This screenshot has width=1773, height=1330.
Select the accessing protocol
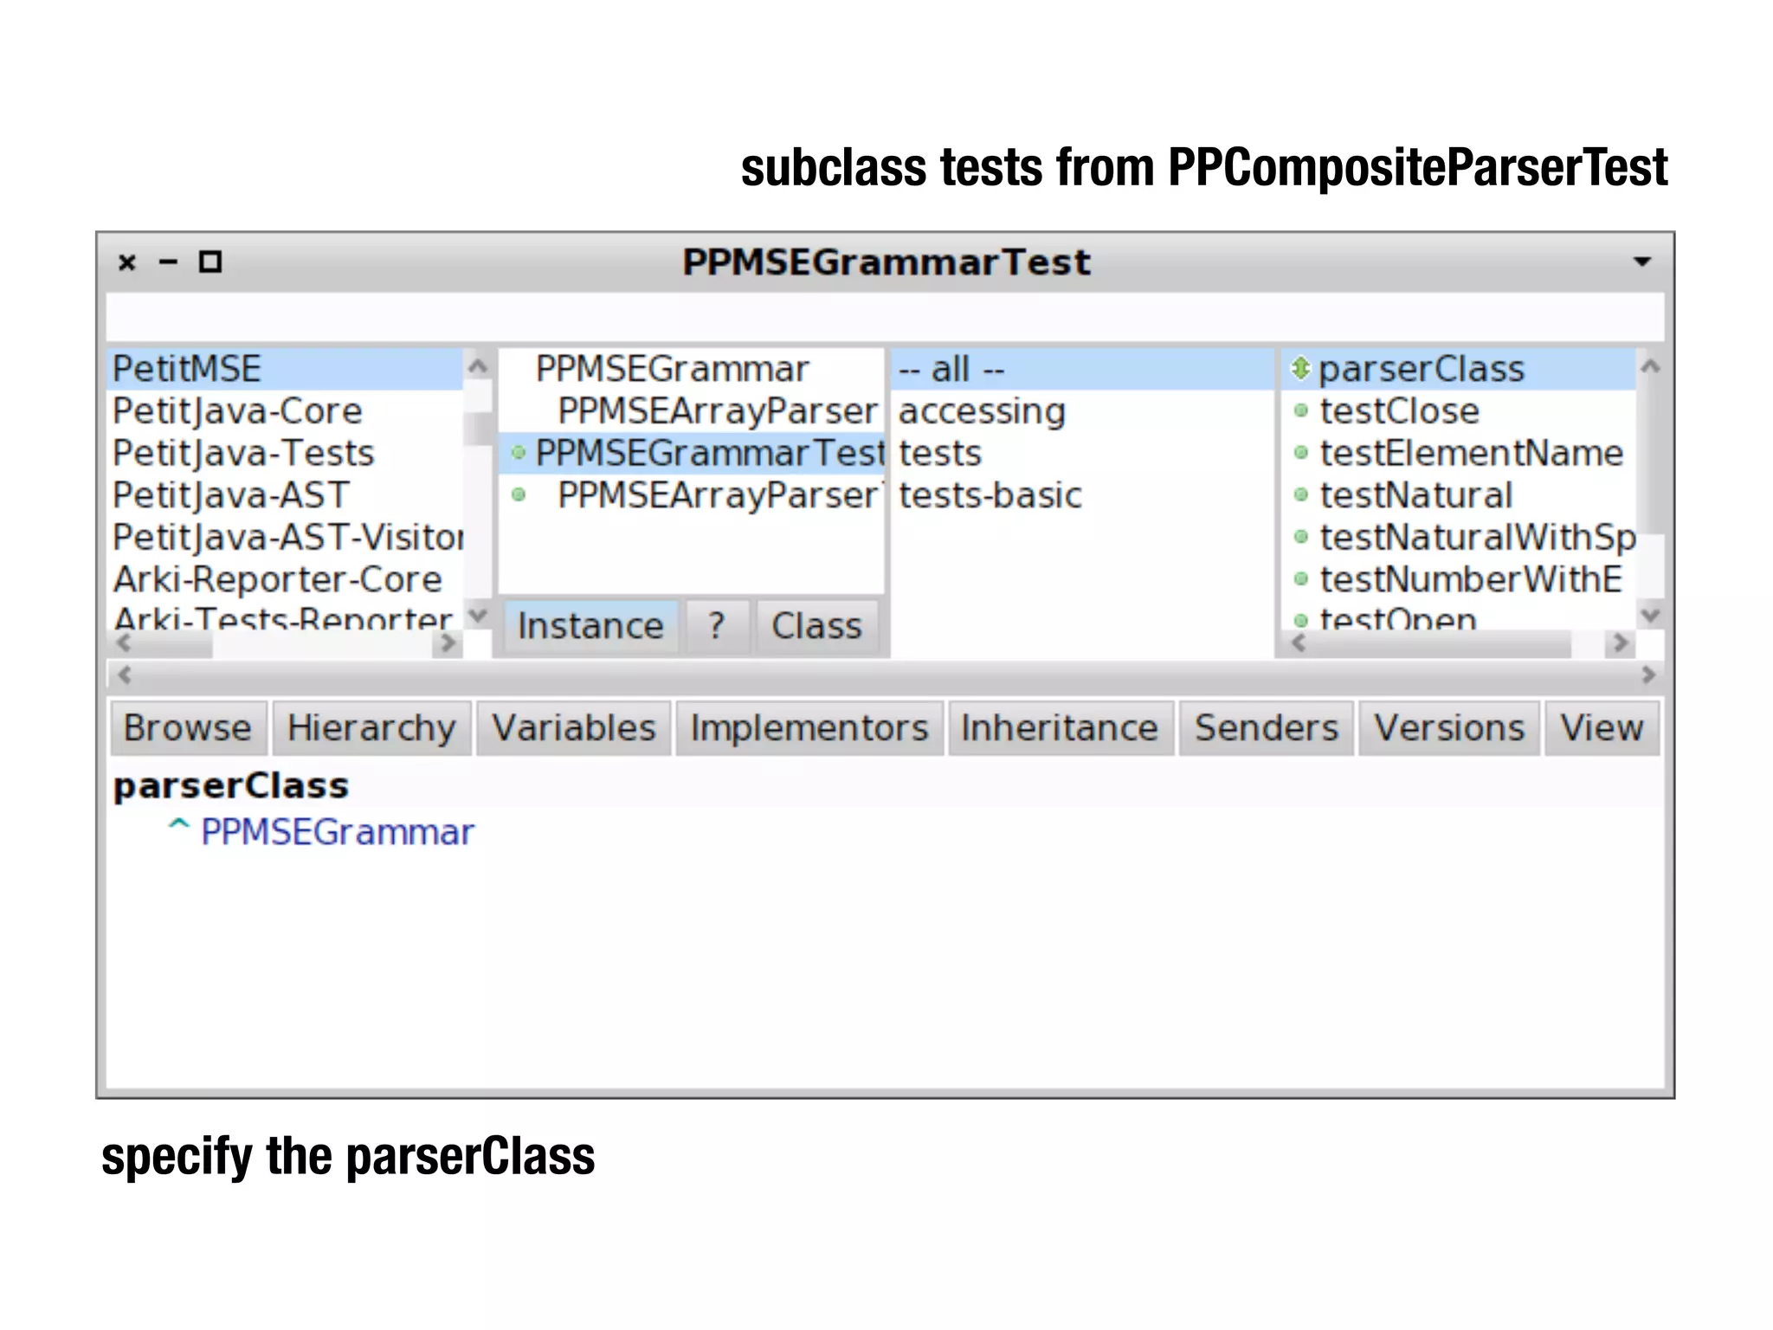pyautogui.click(x=1081, y=411)
